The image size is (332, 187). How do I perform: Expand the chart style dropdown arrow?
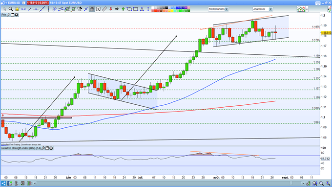(307, 9)
